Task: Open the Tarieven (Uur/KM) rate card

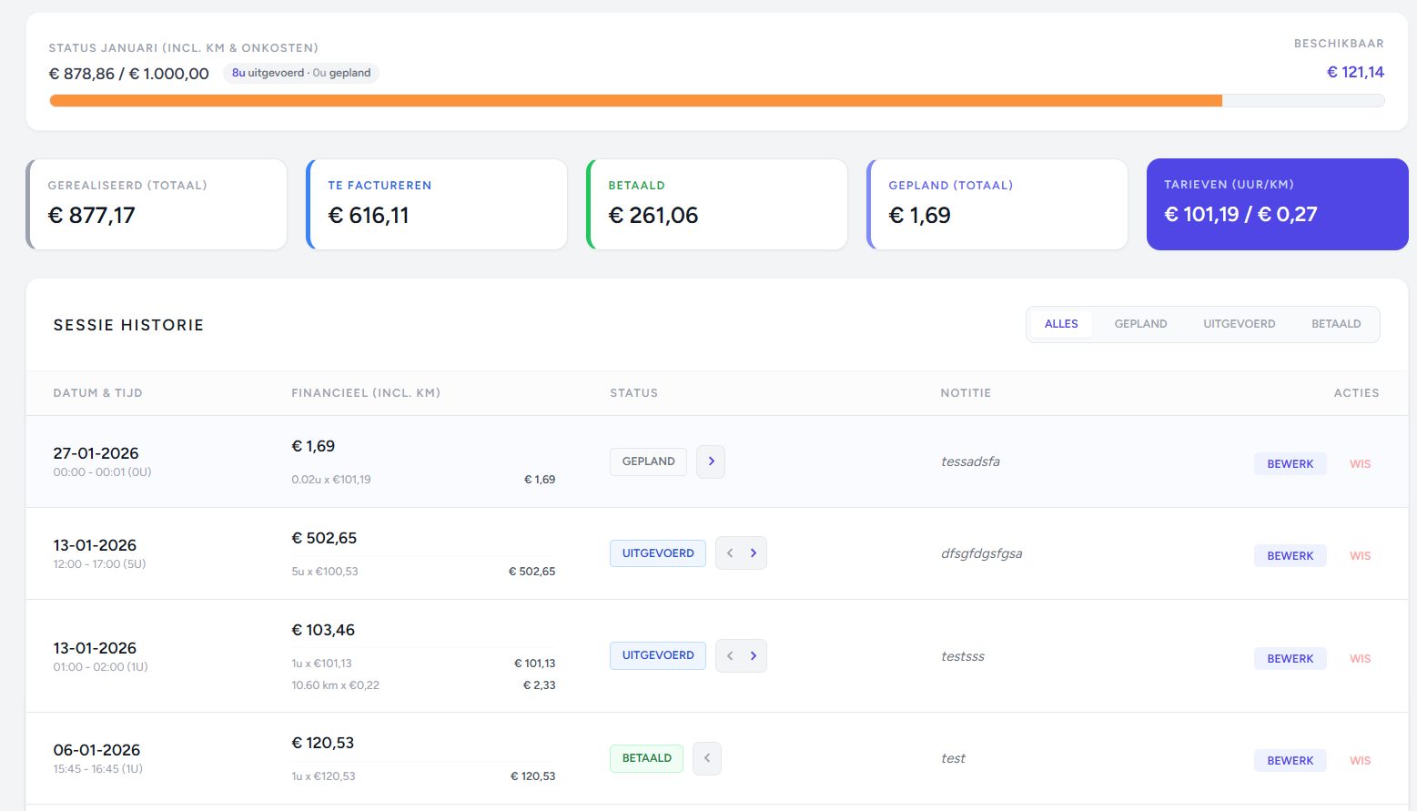Action: coord(1277,204)
